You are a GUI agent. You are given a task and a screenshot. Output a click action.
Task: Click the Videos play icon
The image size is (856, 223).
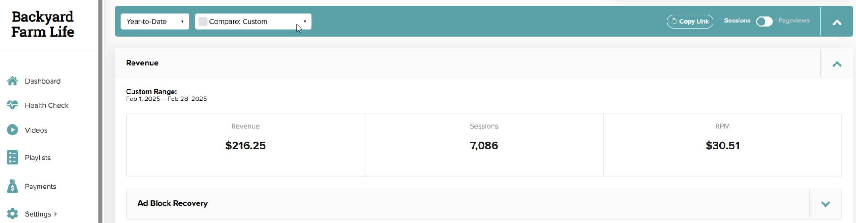coord(13,130)
